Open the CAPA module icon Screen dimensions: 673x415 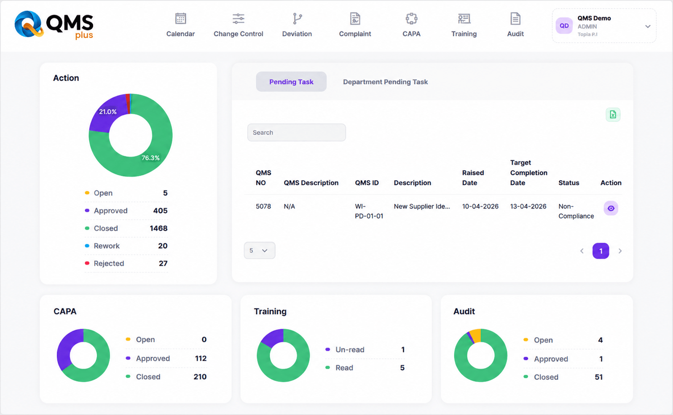coord(411,19)
